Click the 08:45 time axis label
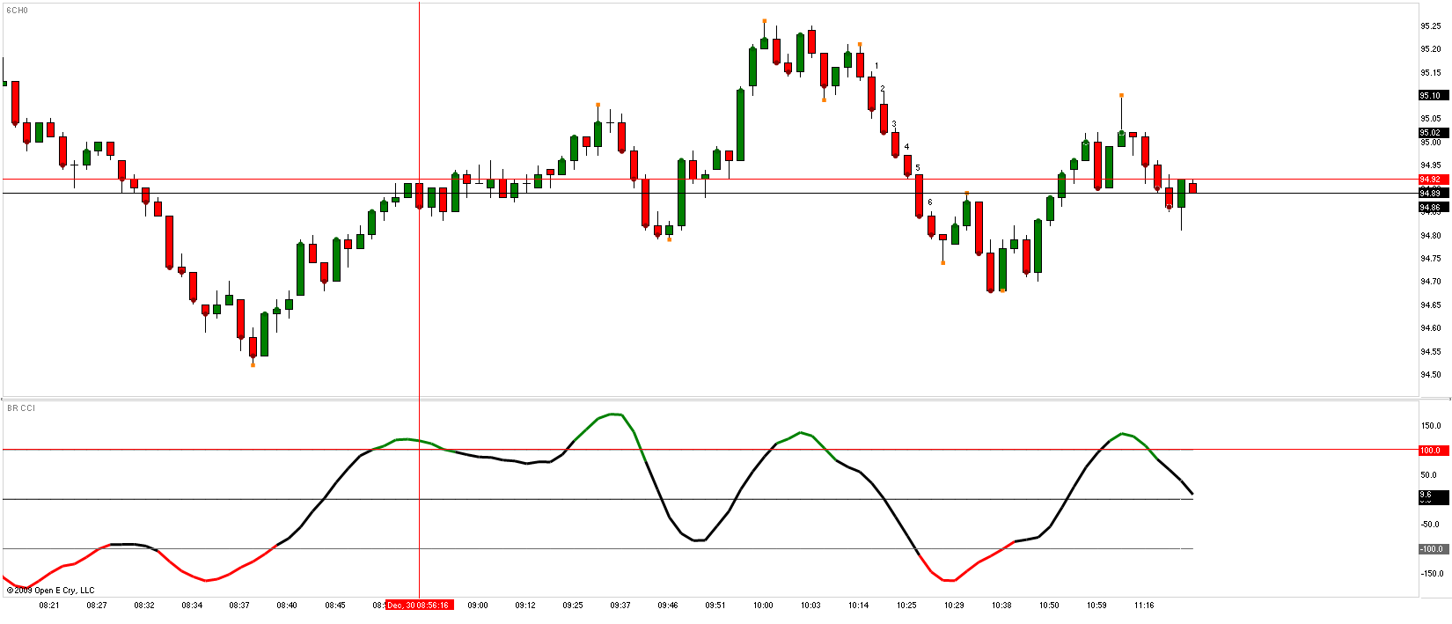 (335, 606)
